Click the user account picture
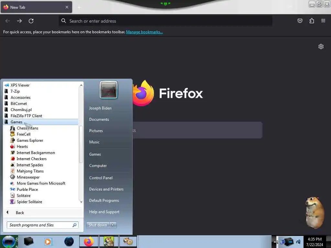331x248 pixels. [109, 90]
